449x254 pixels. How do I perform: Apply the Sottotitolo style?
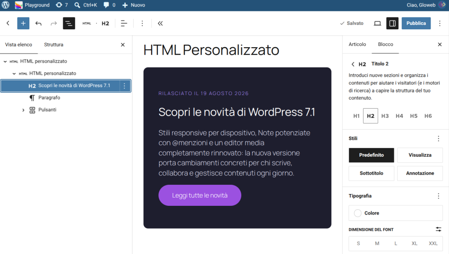(371, 173)
